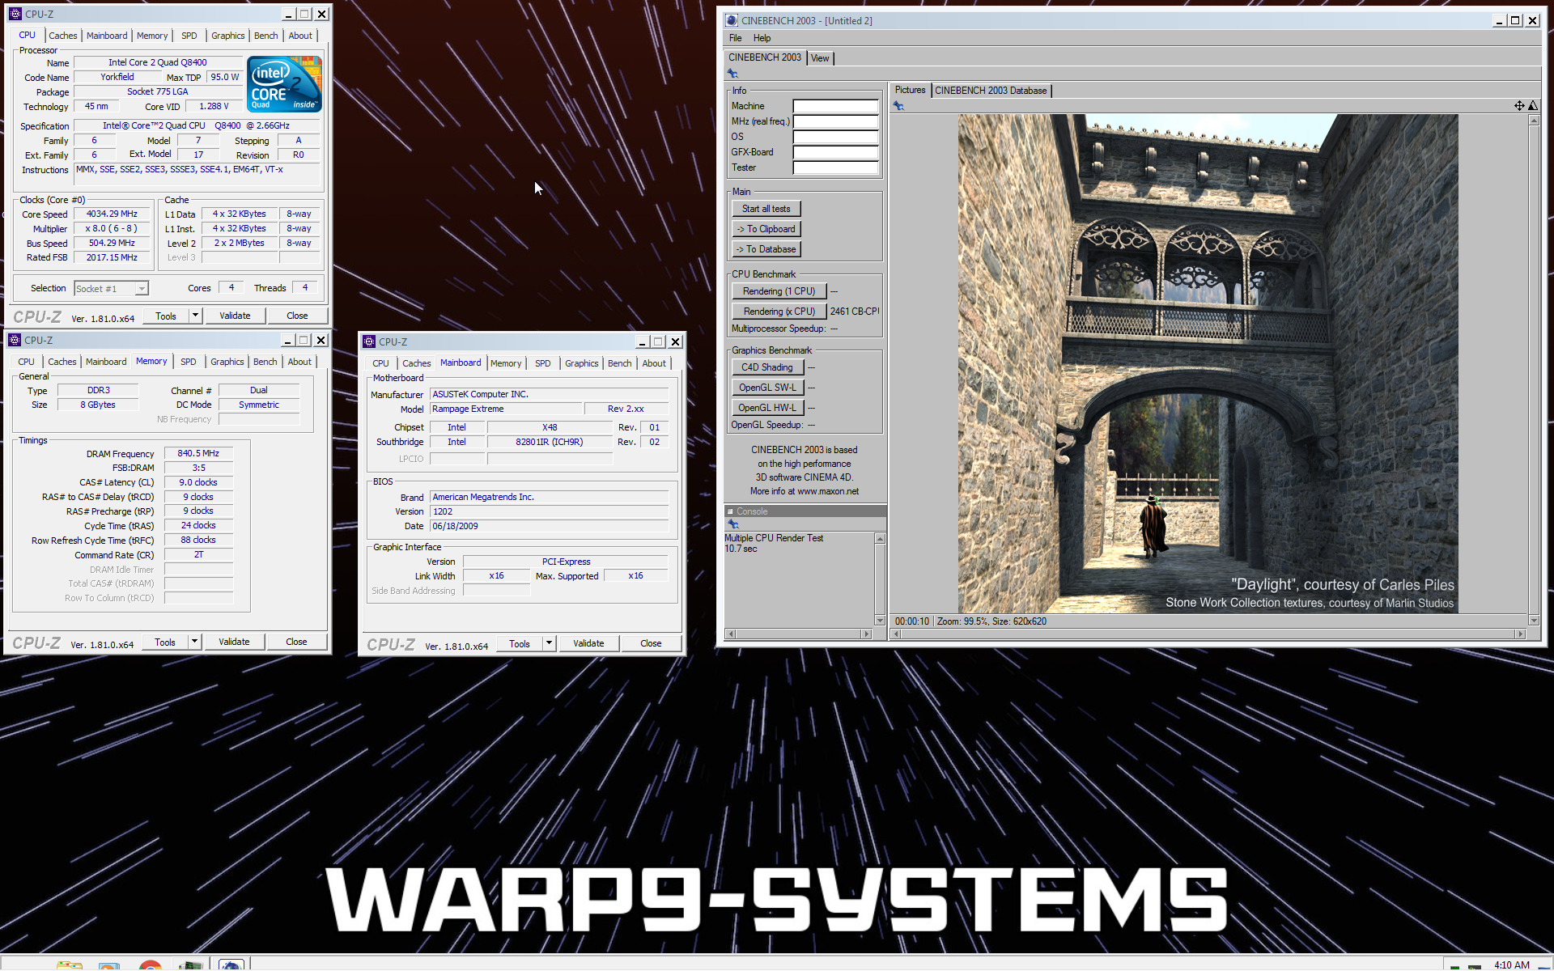Open the Help menu in CINEBENCH
Viewport: 1554px width, 971px height.
click(762, 38)
